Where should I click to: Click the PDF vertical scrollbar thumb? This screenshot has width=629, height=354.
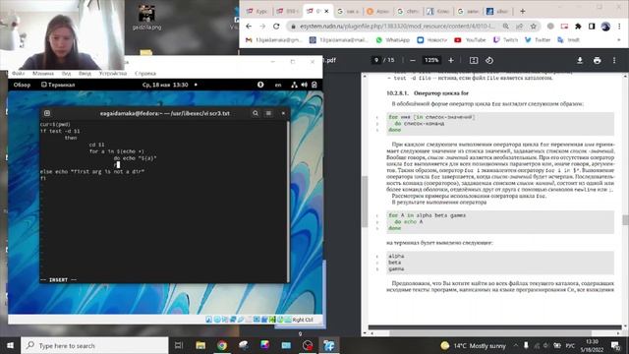tap(625, 219)
